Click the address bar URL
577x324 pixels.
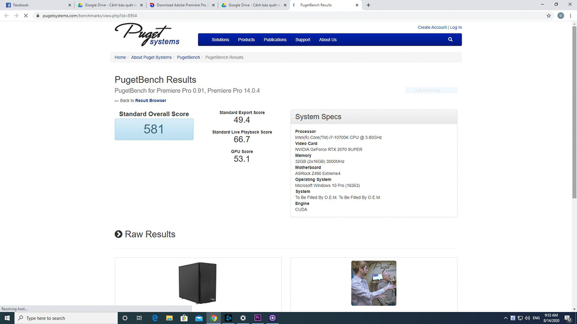(89, 16)
